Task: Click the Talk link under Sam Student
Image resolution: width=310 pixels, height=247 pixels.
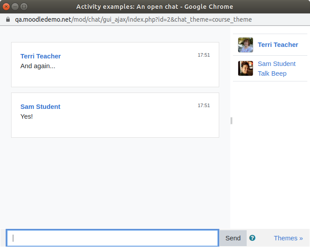Action: tap(263, 73)
